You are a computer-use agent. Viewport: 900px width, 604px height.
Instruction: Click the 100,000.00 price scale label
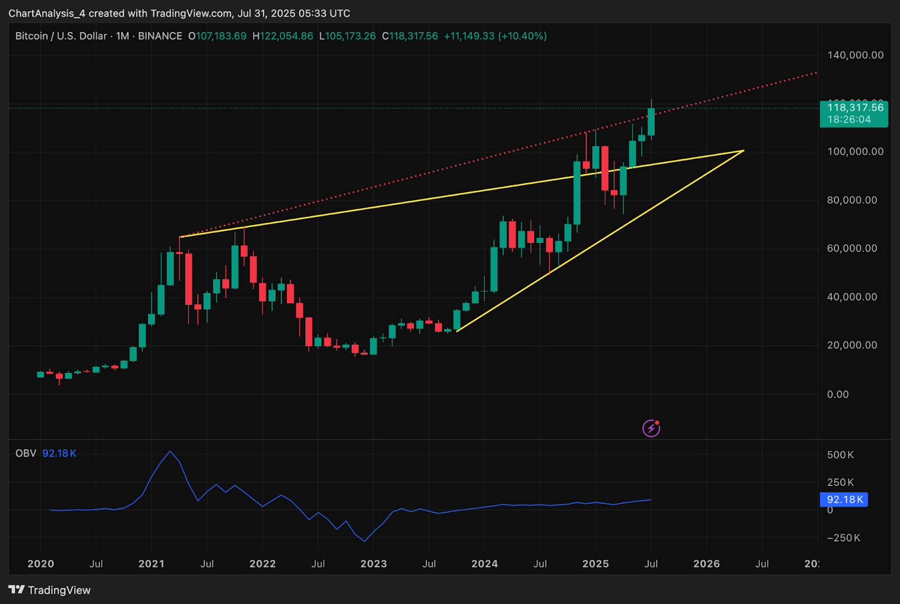pos(855,151)
